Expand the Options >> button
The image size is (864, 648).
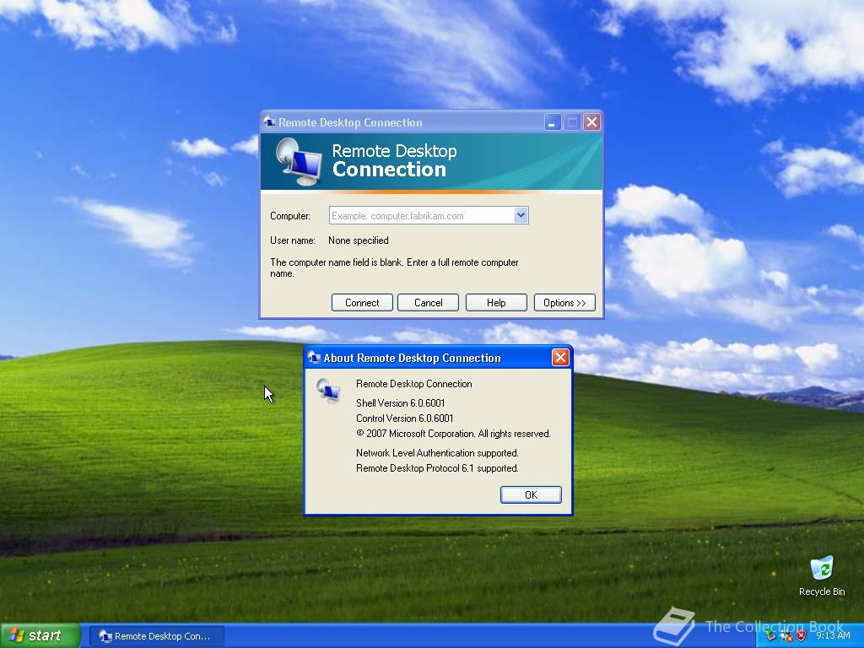564,303
